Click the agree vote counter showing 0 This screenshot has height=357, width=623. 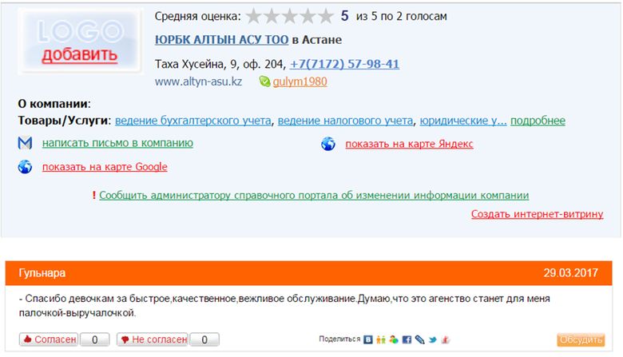point(94,339)
